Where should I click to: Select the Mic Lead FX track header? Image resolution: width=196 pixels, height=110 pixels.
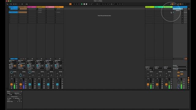coord(41,7)
